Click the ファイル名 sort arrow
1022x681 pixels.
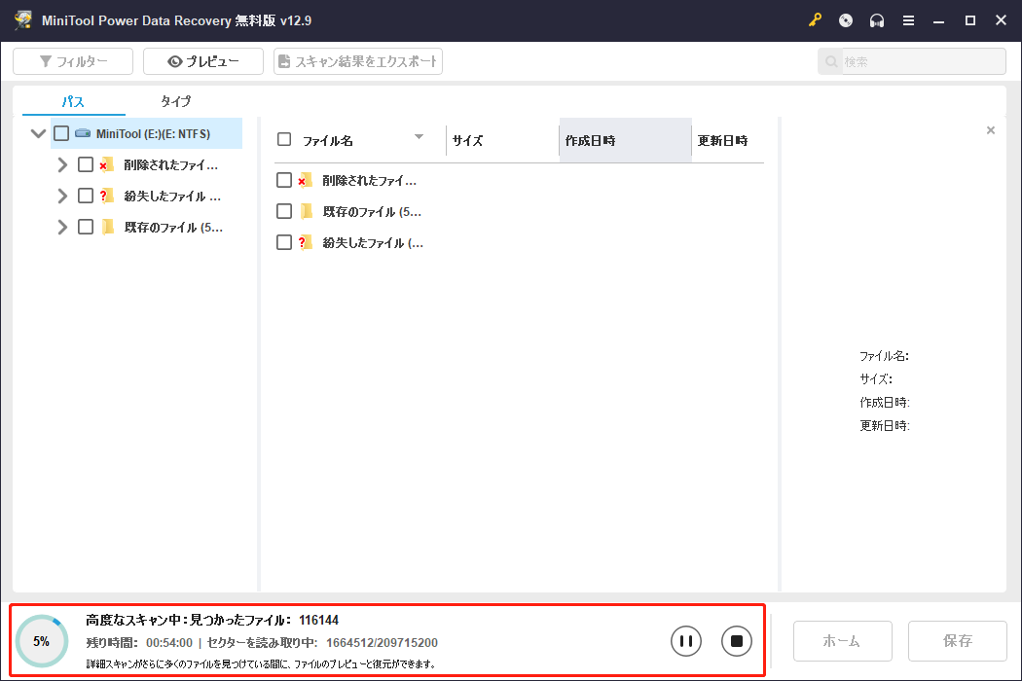420,137
